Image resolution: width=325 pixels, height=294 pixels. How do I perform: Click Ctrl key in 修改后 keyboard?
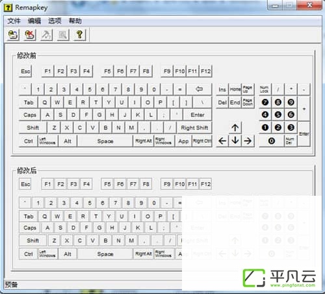tap(28, 254)
